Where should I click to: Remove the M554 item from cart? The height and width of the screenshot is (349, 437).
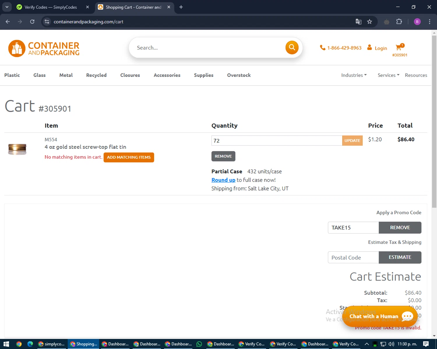[x=223, y=156]
